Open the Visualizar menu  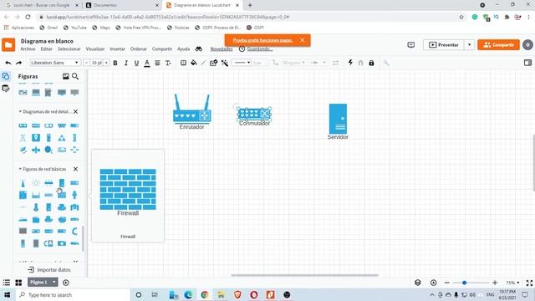point(95,49)
